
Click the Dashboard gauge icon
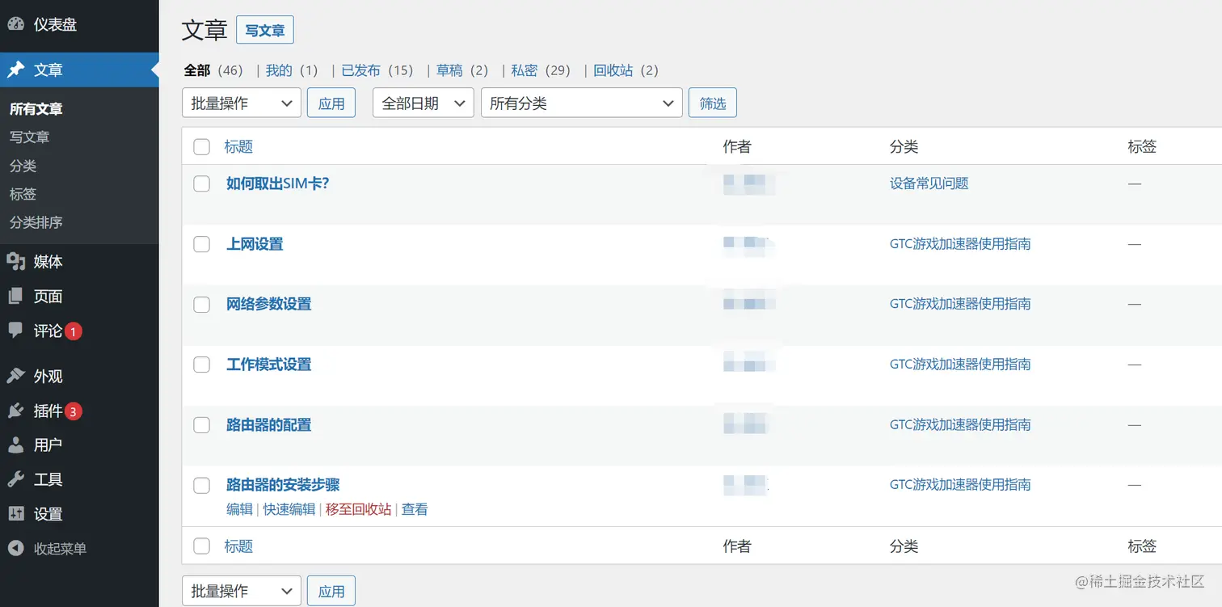[16, 24]
